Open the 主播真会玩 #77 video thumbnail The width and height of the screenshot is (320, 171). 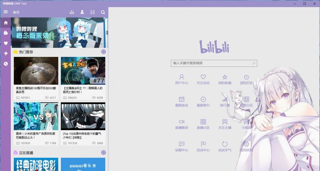83,71
